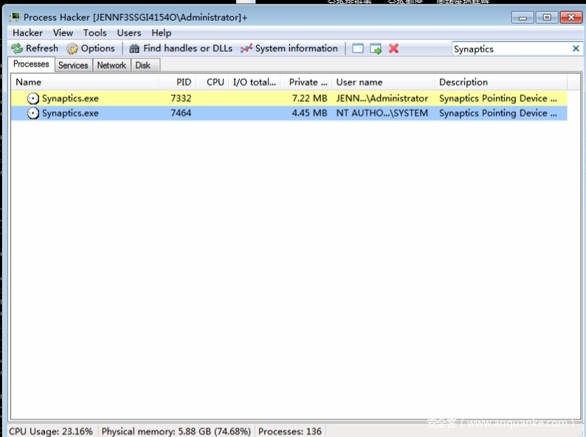Click icon of Synaptics.exe PID 7332

coord(33,98)
